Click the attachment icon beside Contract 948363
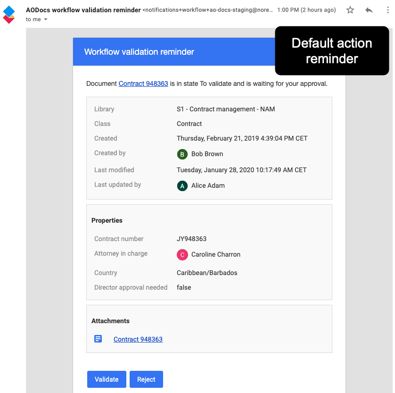 click(98, 339)
